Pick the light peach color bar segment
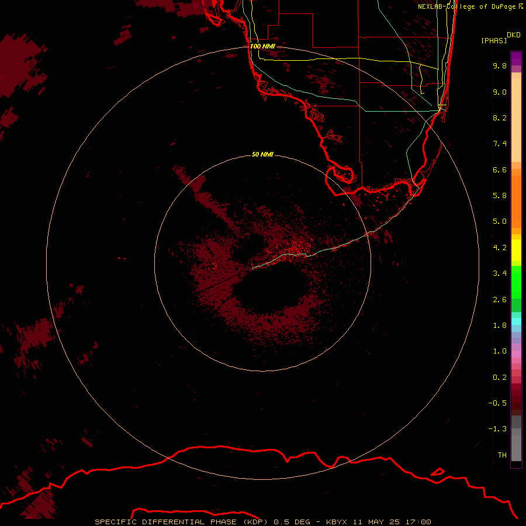The image size is (526, 526). pyautogui.click(x=516, y=120)
